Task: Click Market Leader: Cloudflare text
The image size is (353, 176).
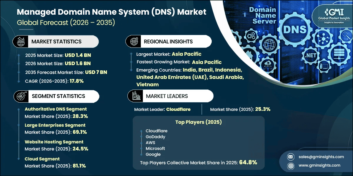Action: coord(162,109)
